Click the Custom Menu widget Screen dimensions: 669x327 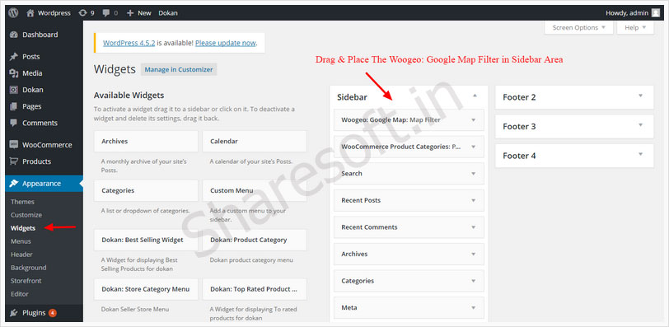tap(255, 190)
